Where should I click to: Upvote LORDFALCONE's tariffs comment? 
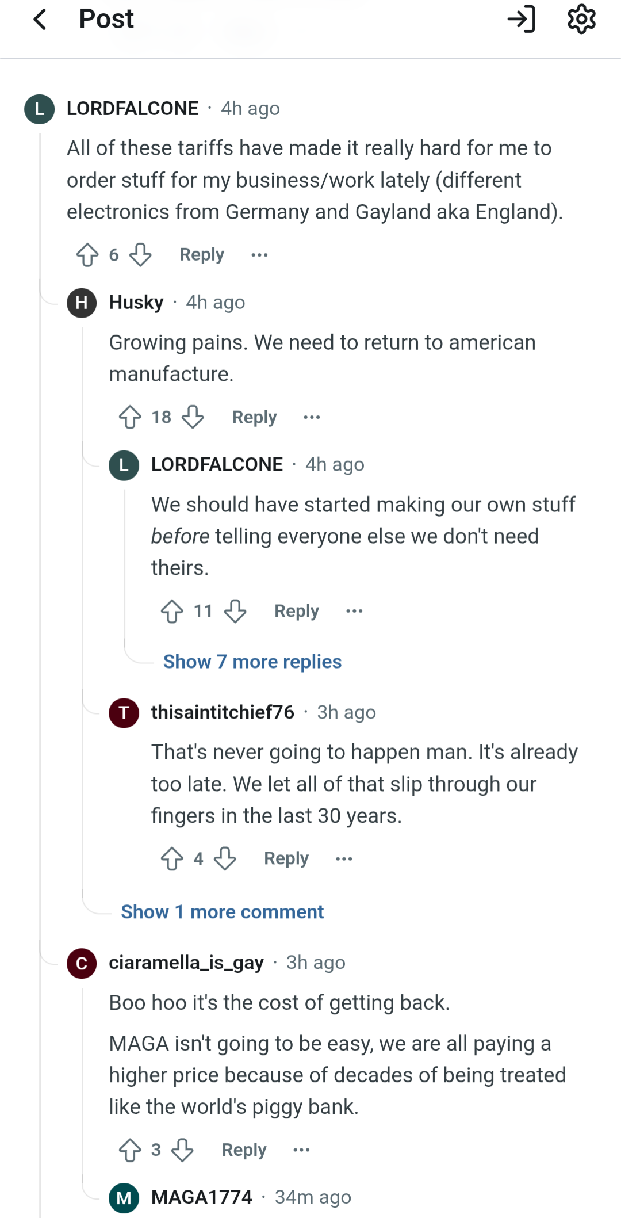pyautogui.click(x=87, y=255)
